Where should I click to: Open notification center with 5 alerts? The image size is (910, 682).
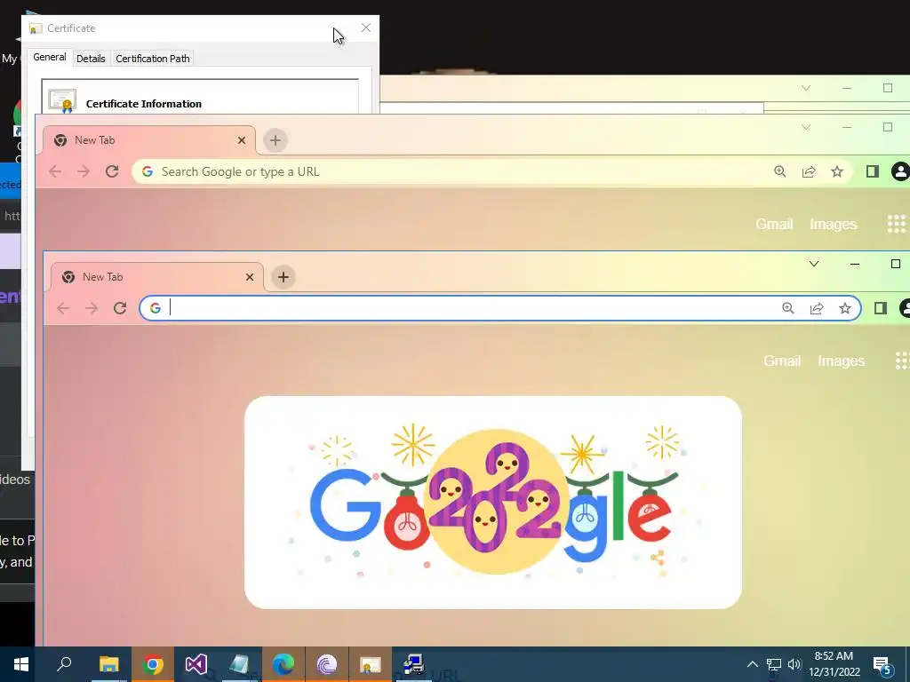click(882, 664)
